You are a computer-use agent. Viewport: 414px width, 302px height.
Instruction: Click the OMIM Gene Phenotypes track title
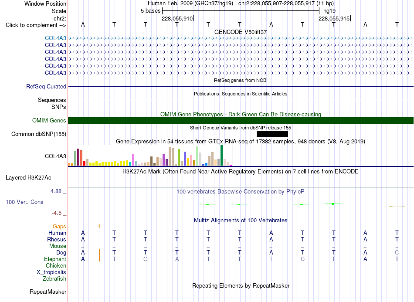241,114
